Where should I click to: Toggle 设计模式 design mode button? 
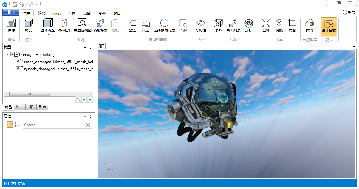(329, 27)
